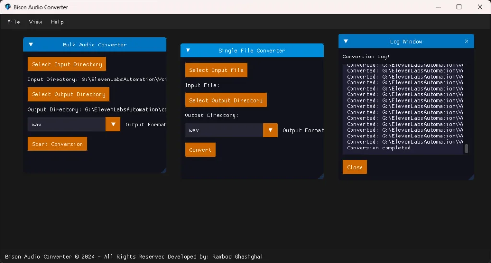Click resize grip of Bulk Audio Converter panel
491x263 pixels.
(164, 171)
